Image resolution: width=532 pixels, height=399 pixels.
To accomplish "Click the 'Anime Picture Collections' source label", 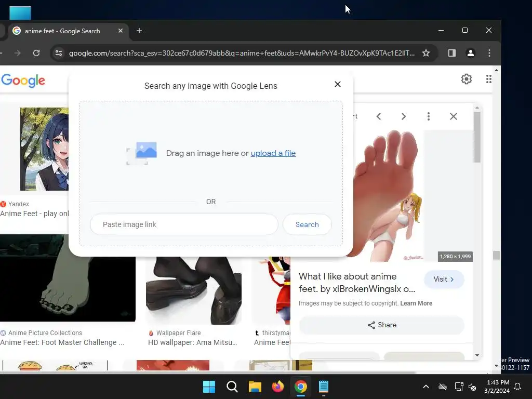I will [45, 333].
